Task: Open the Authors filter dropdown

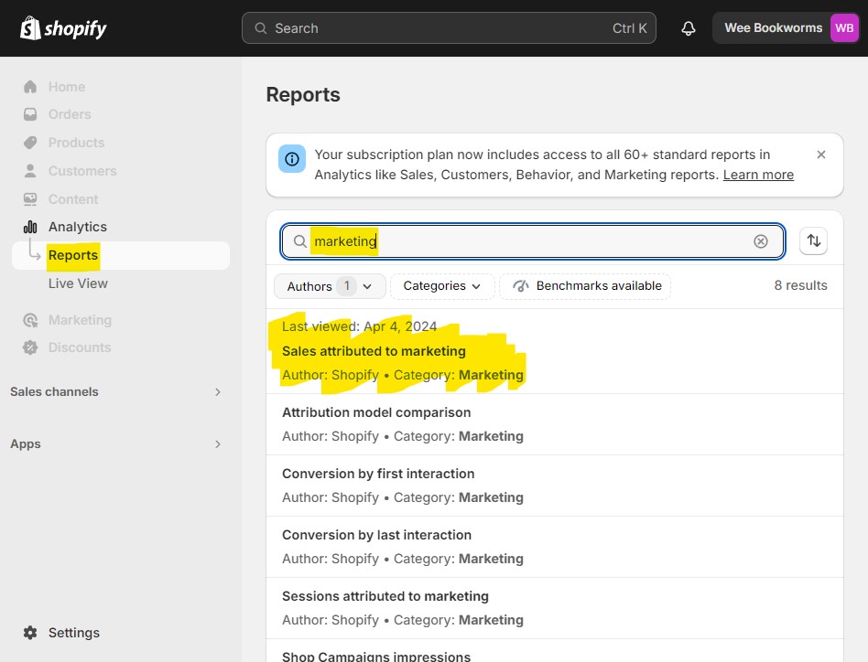Action: [x=330, y=286]
